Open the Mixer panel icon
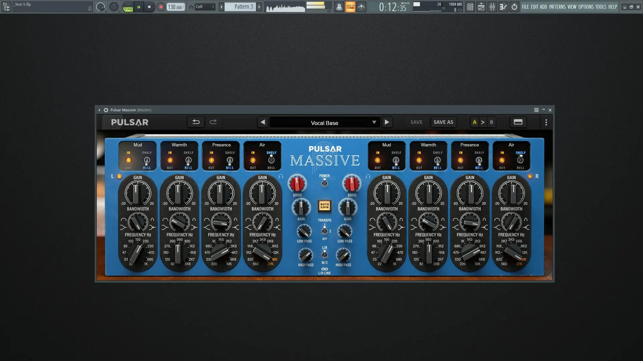Screen dimensions: 643x361 pos(492,7)
